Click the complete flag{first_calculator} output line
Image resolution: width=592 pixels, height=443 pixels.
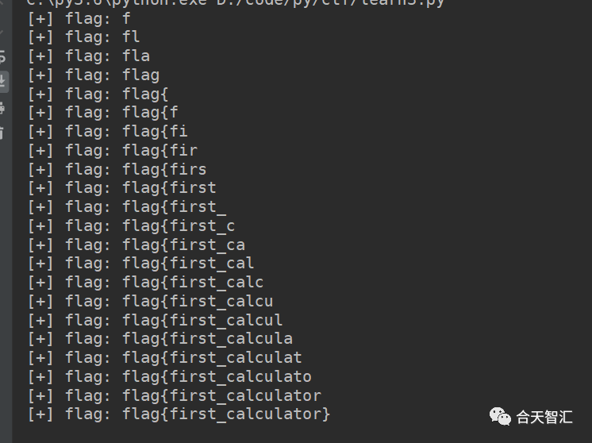coord(179,414)
